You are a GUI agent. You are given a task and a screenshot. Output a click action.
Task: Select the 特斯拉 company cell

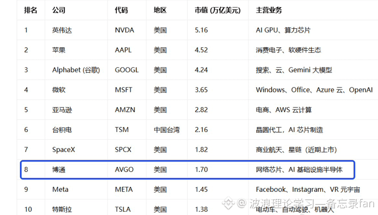[62, 210]
